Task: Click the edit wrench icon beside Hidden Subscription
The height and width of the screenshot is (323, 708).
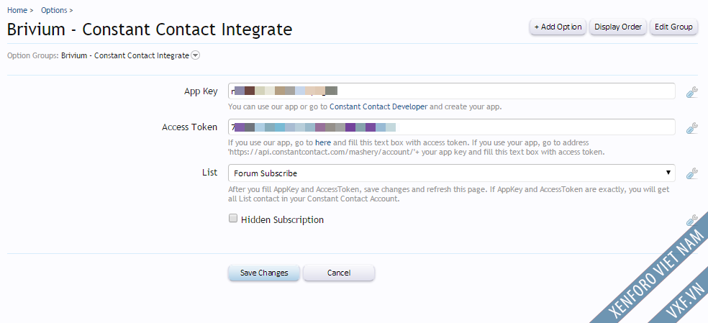Action: point(691,220)
